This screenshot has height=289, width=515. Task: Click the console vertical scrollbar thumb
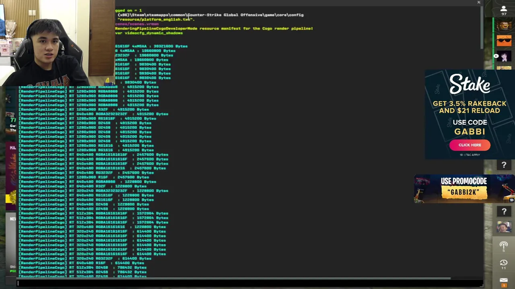(482, 28)
